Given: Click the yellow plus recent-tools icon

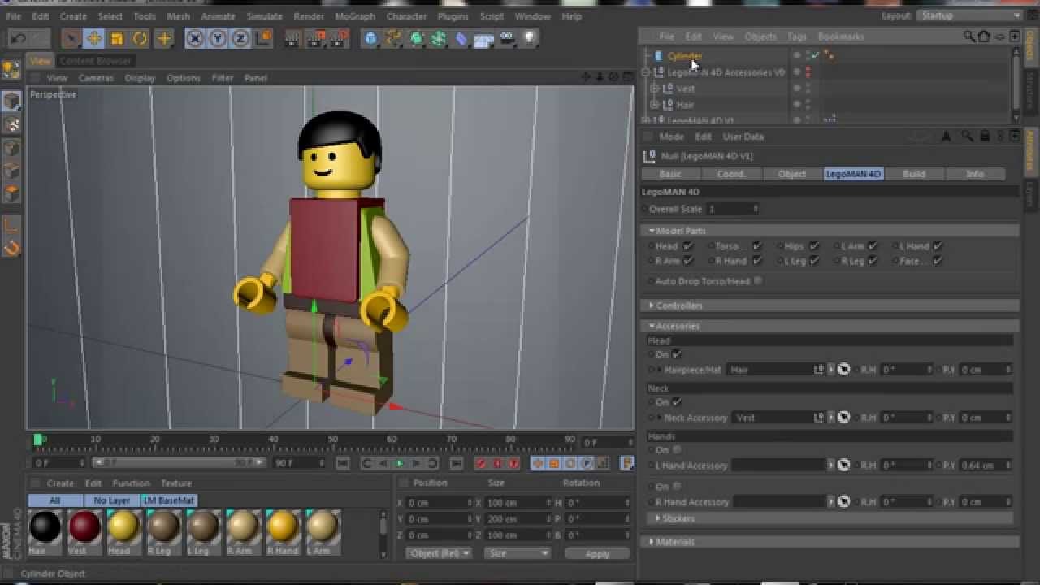Looking at the screenshot, I should tap(164, 38).
